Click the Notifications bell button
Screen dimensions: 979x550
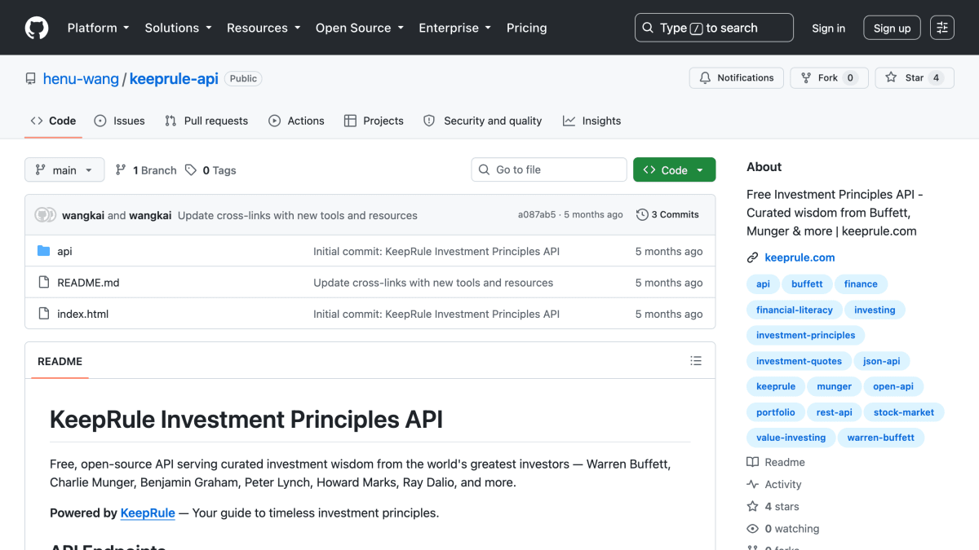[737, 78]
